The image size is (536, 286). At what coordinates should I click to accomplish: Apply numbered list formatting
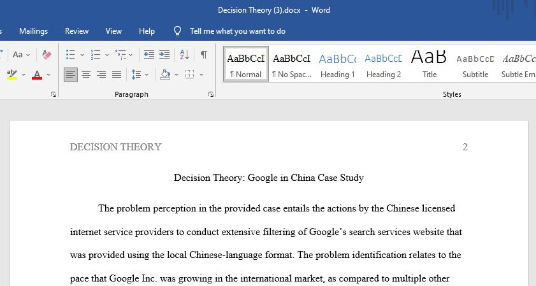coord(96,55)
